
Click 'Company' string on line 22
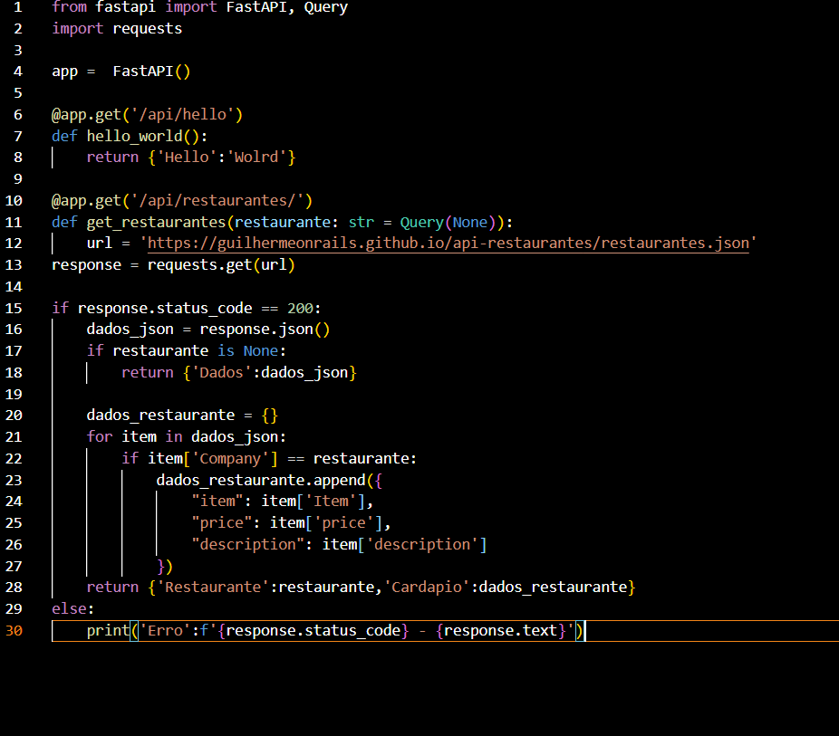pyautogui.click(x=230, y=459)
